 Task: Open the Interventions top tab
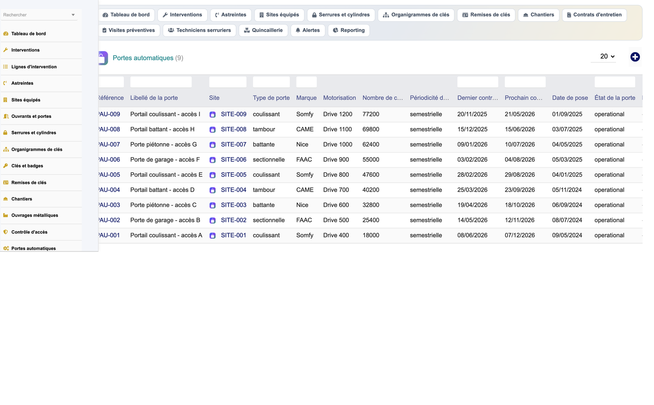point(182,15)
